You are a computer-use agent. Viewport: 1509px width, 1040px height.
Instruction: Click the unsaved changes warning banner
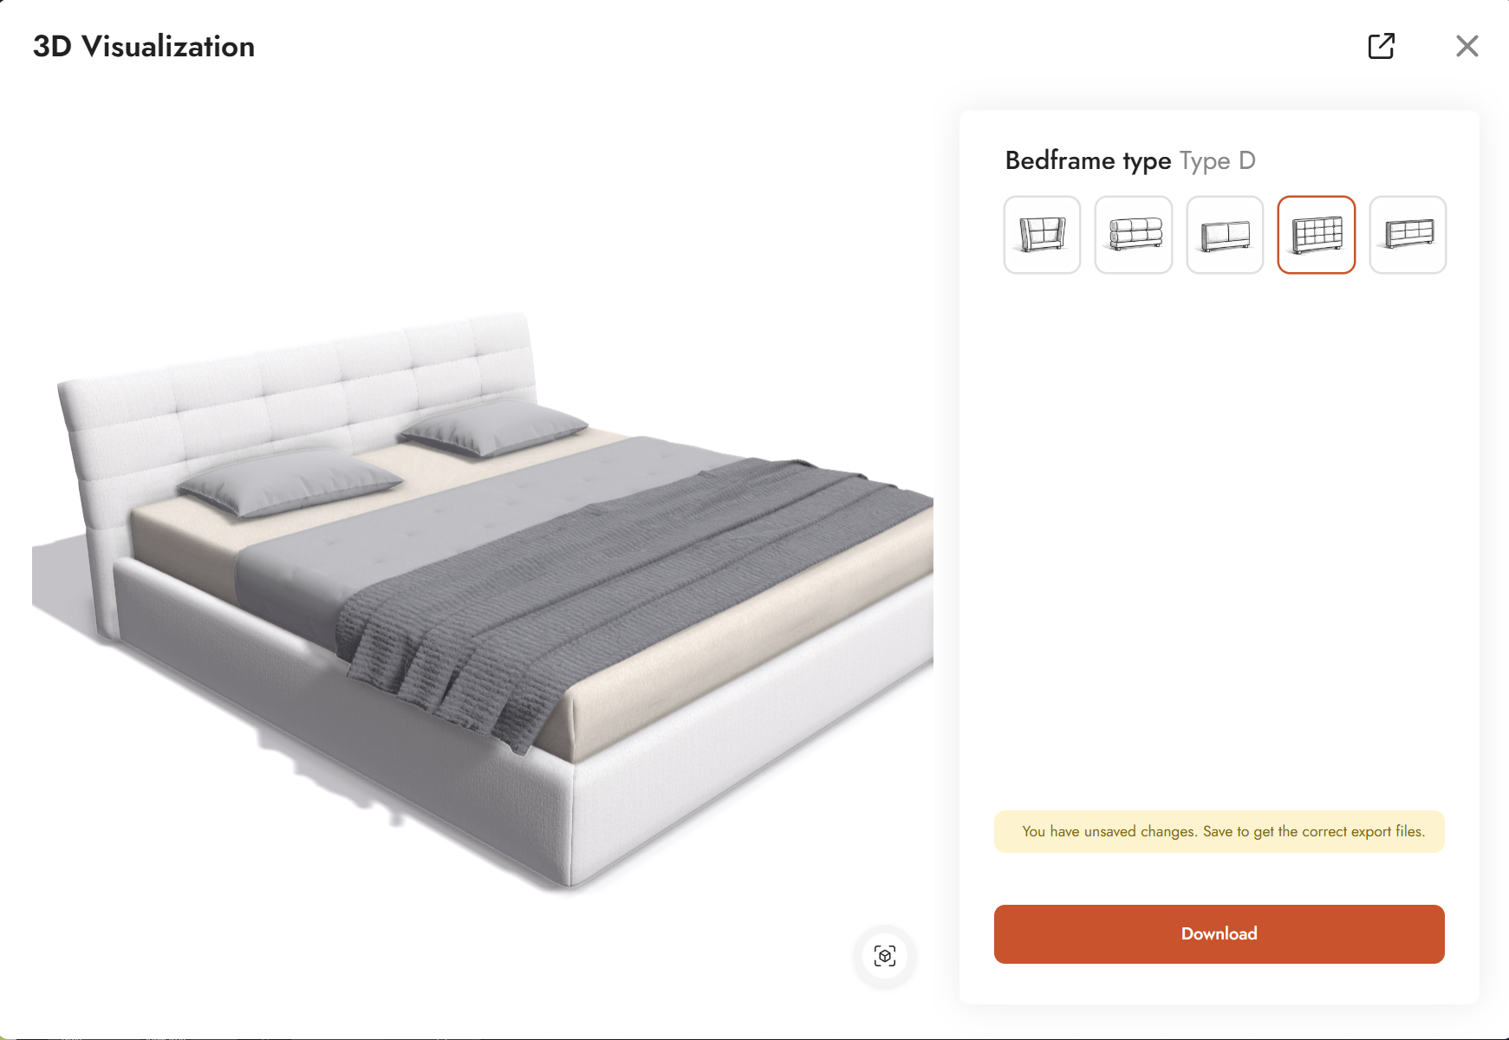coord(1219,832)
